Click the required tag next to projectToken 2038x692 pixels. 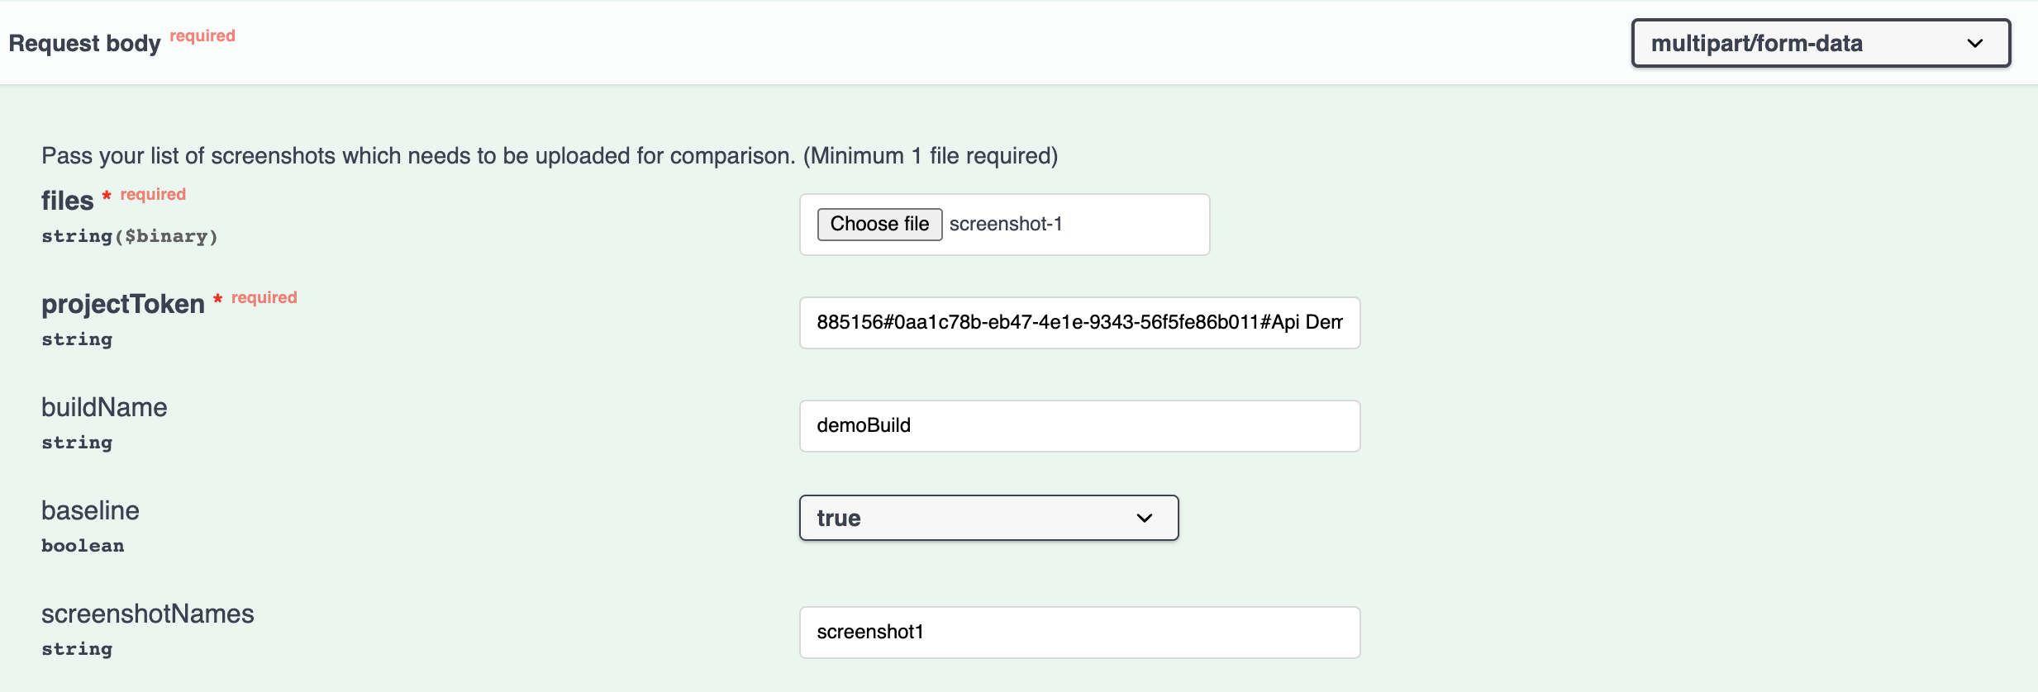(x=264, y=297)
